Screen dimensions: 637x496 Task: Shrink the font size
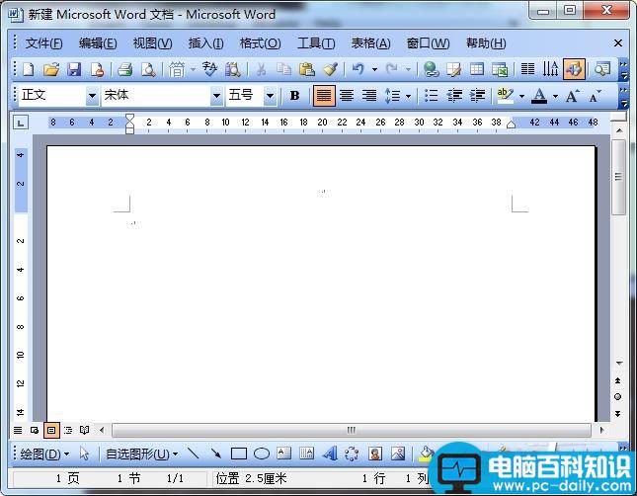tap(595, 97)
